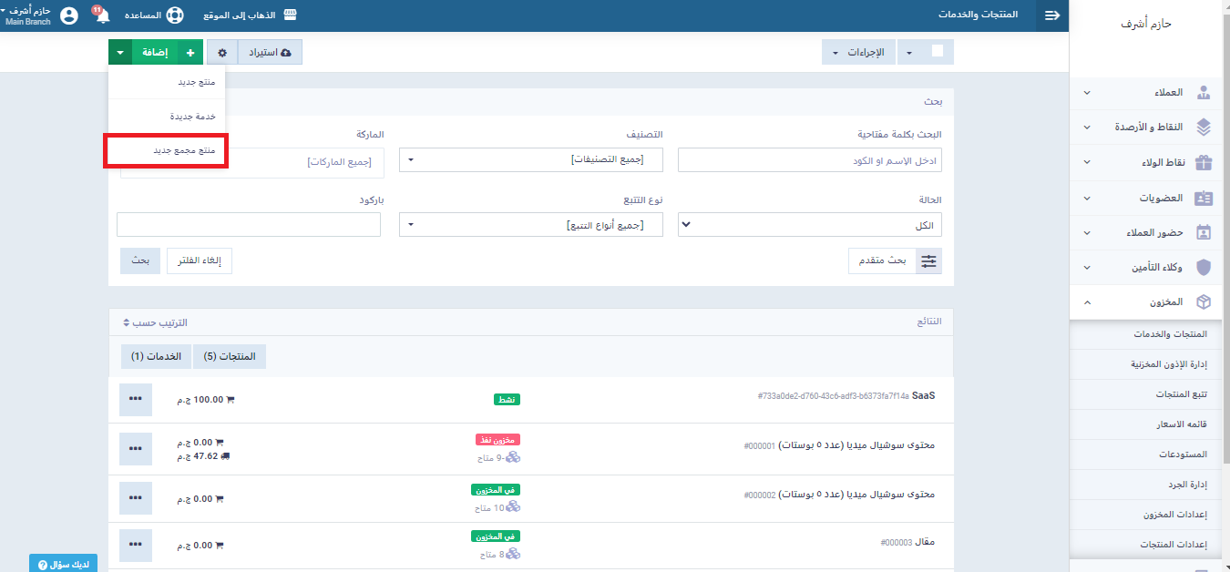
Task: Open قائمه الاسعار sidebar item
Action: (x=1145, y=424)
